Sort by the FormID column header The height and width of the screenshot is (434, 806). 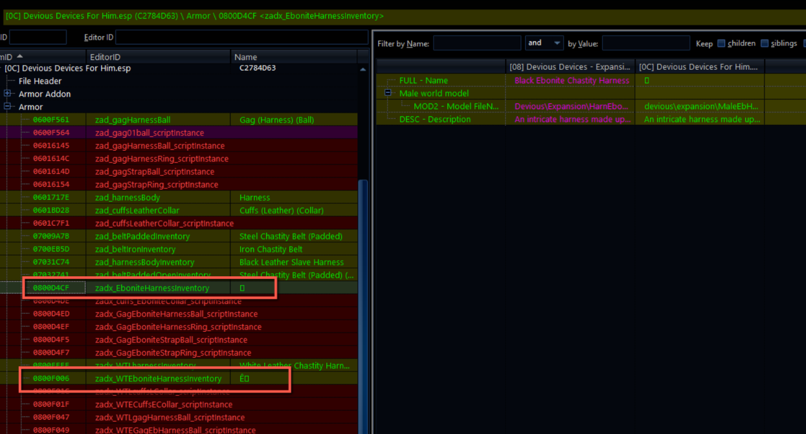click(x=43, y=57)
